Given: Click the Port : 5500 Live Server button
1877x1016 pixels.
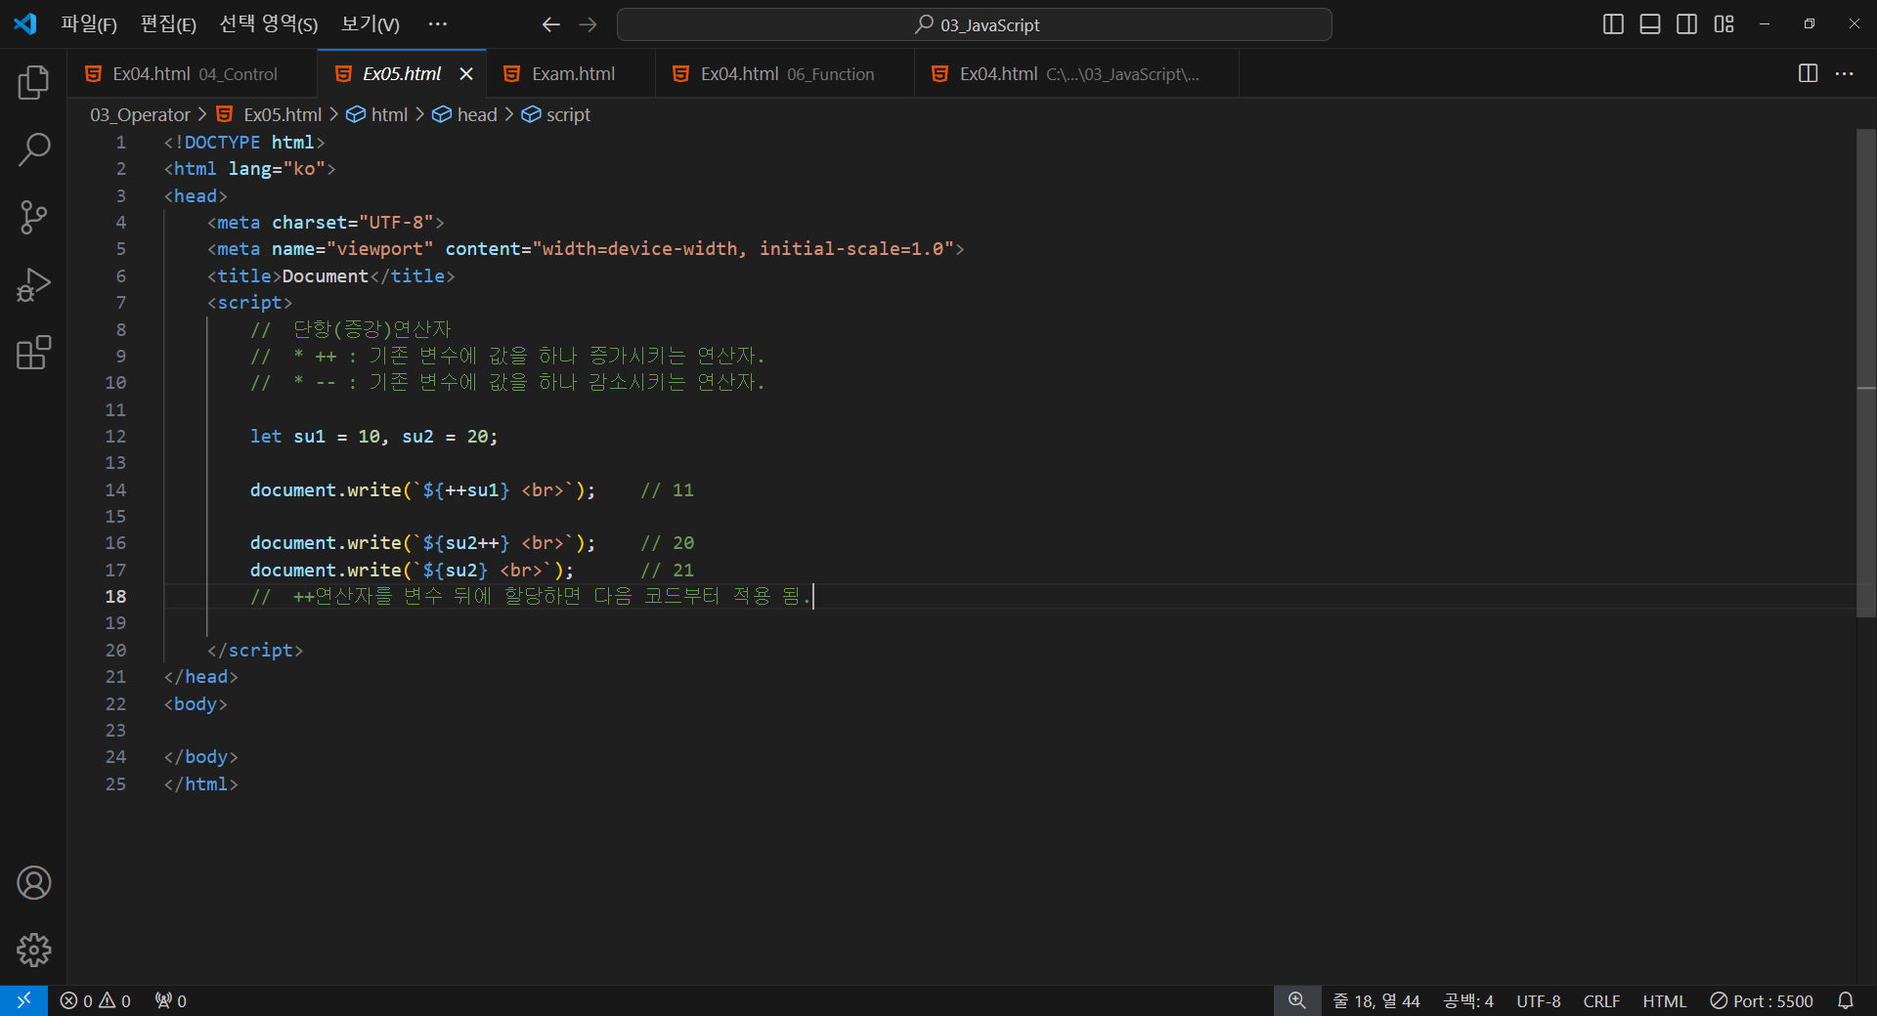Looking at the screenshot, I should [x=1762, y=1000].
